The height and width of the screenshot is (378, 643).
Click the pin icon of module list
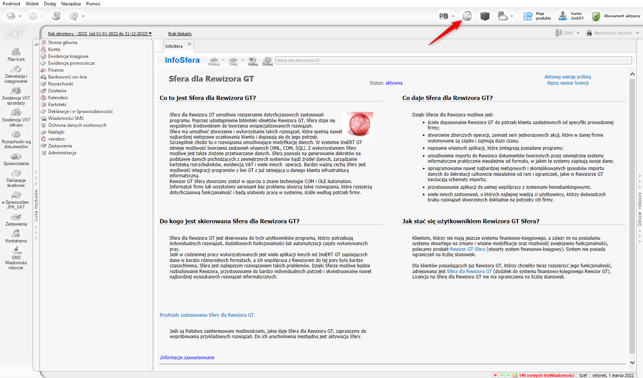[36, 44]
